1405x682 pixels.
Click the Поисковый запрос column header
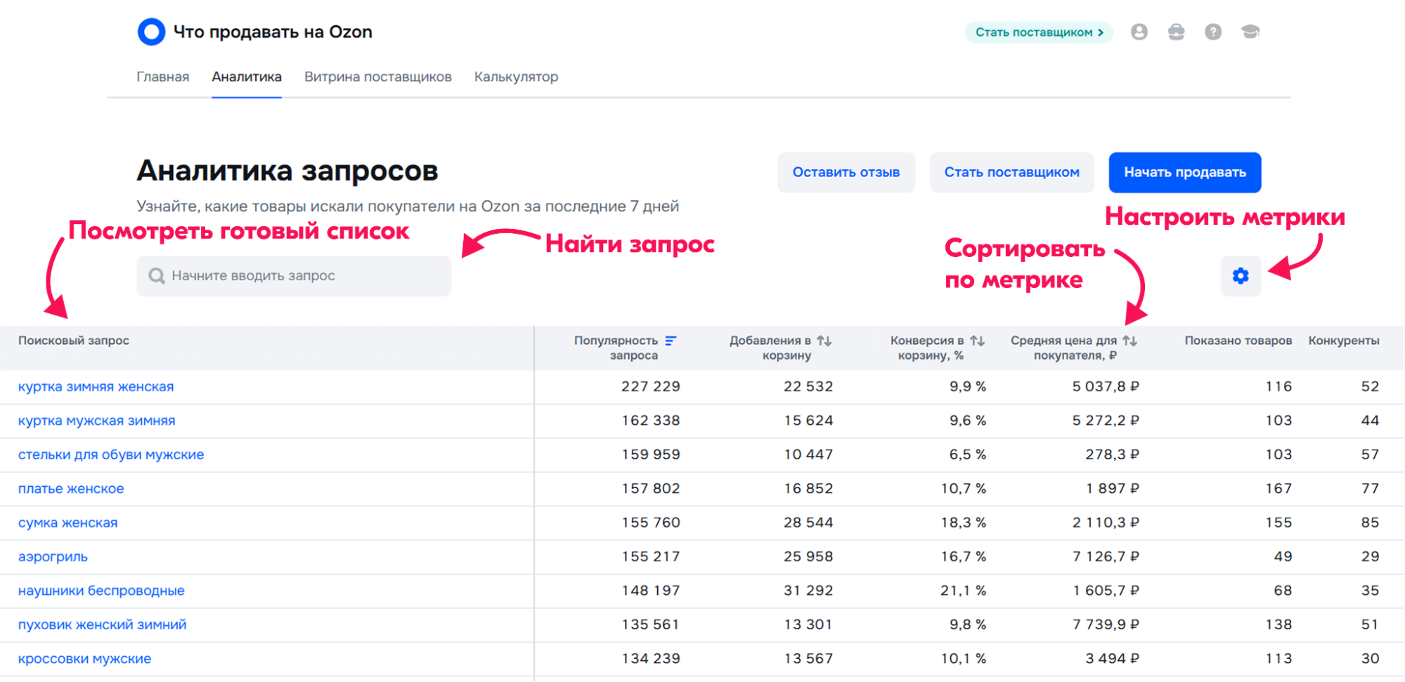(74, 341)
